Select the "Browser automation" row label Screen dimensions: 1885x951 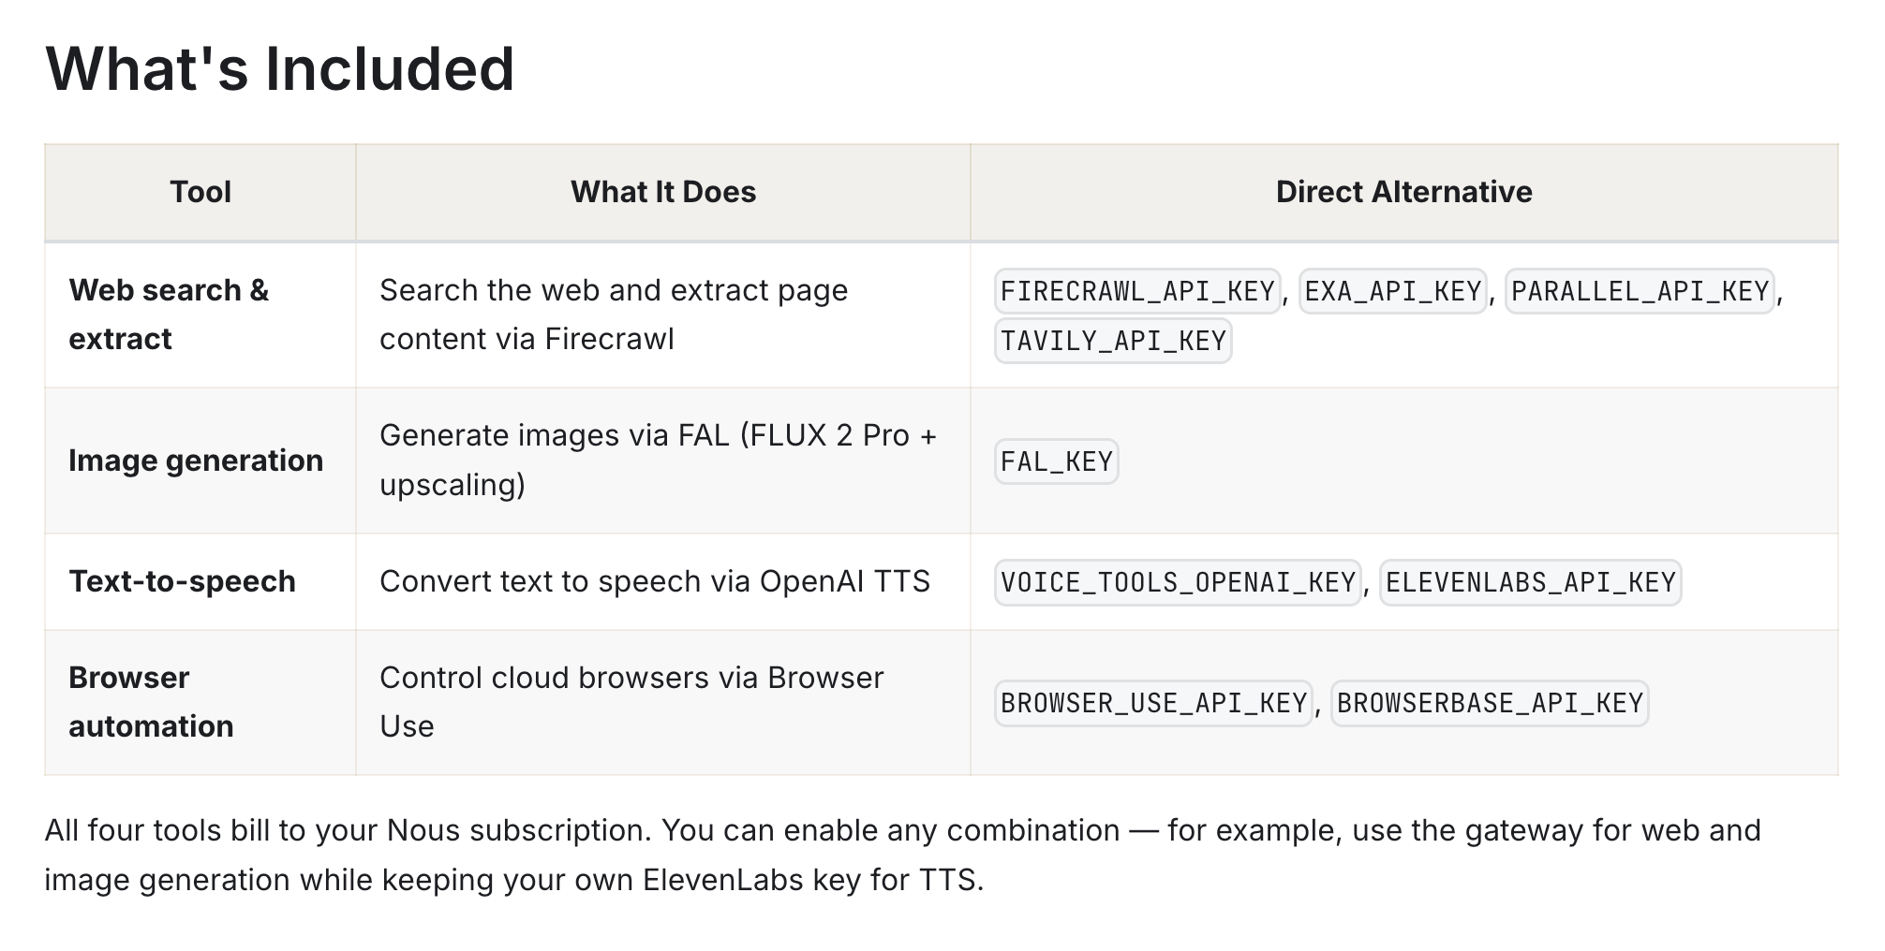click(x=151, y=702)
